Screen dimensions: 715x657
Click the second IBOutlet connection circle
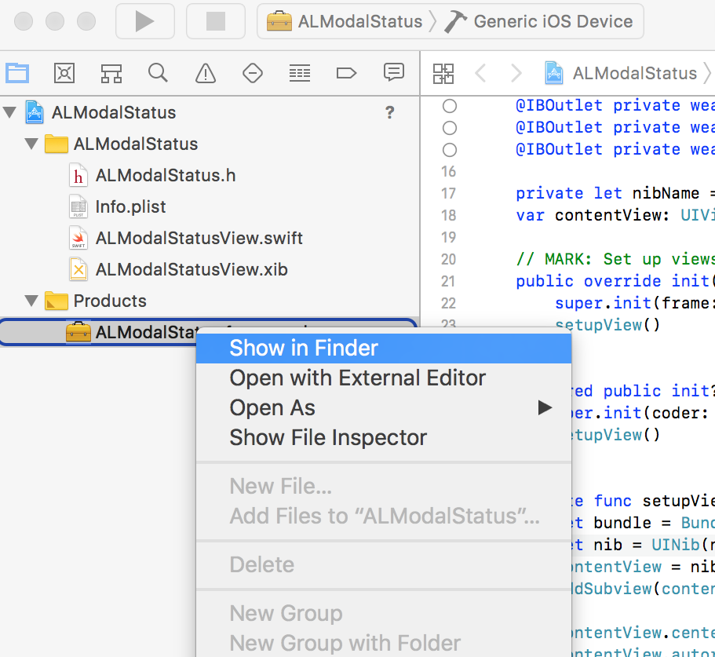click(x=450, y=128)
